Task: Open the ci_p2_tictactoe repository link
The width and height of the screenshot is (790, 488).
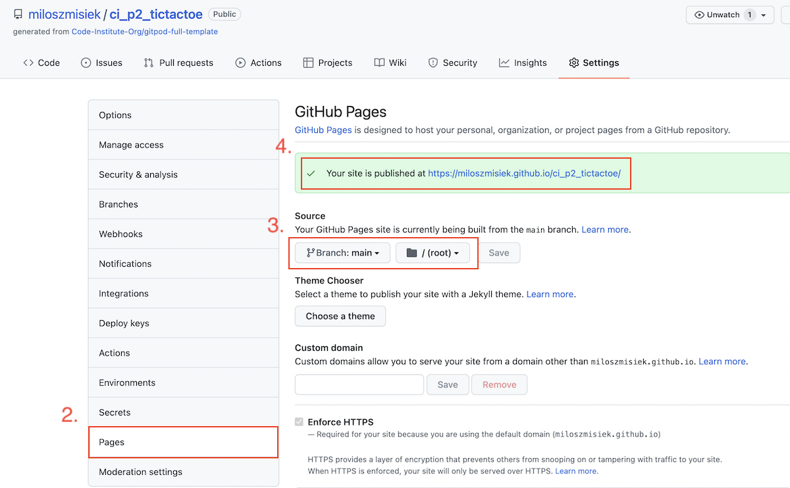Action: coord(156,14)
